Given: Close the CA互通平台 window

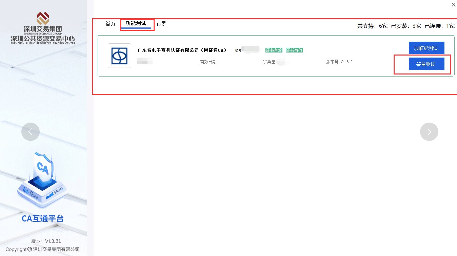Looking at the screenshot, I should [453, 5].
